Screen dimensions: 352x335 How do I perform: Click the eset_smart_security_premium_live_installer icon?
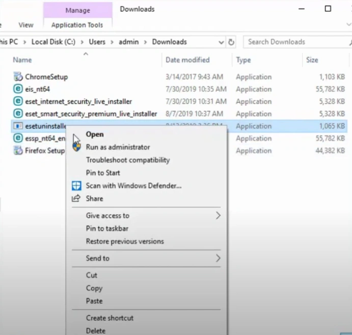pos(18,114)
